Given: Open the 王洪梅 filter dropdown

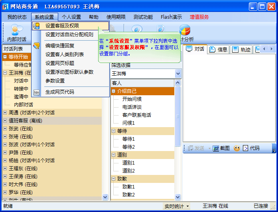Looking at the screenshot, I should point(178,74).
